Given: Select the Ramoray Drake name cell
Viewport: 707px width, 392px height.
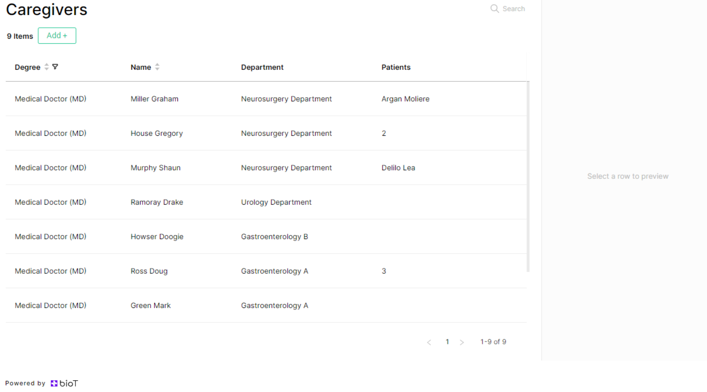Looking at the screenshot, I should 157,202.
